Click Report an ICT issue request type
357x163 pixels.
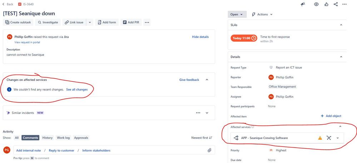point(289,68)
